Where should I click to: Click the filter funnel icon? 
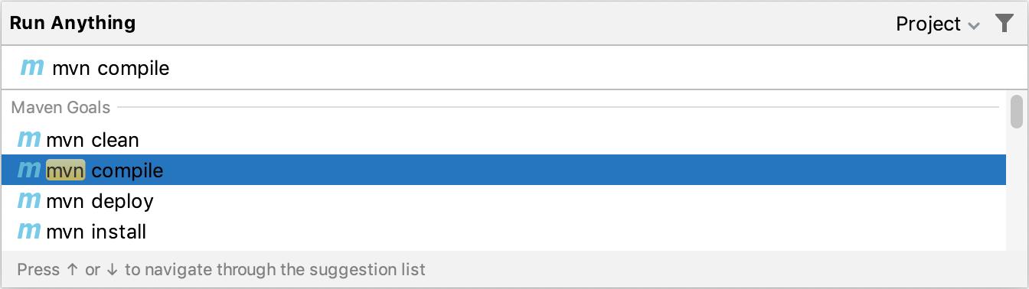tap(1004, 24)
